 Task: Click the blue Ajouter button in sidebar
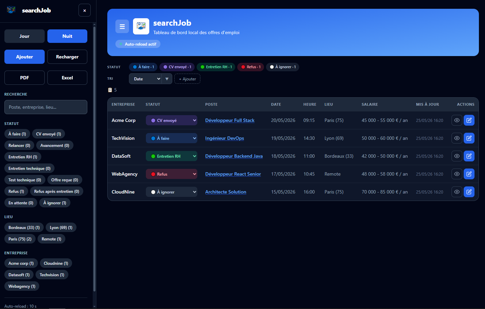pos(24,57)
